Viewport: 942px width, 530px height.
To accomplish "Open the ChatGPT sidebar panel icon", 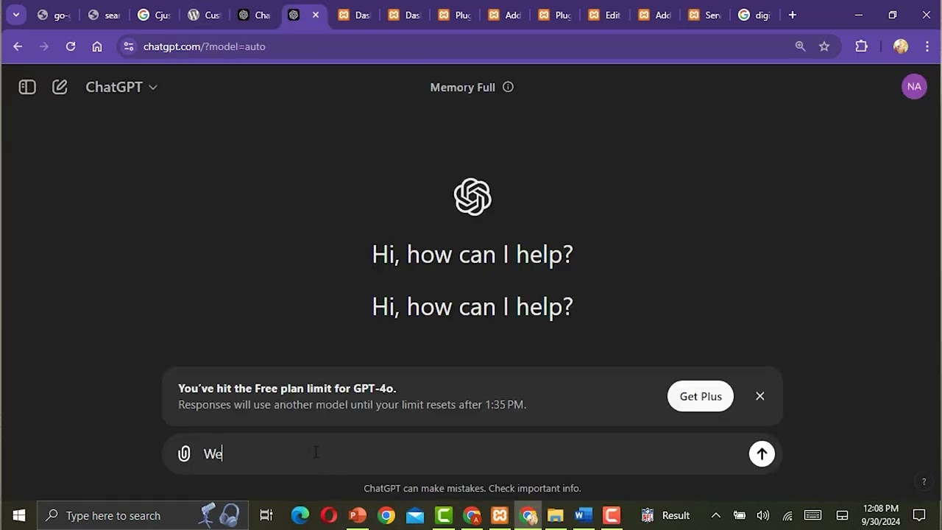I will click(x=27, y=87).
